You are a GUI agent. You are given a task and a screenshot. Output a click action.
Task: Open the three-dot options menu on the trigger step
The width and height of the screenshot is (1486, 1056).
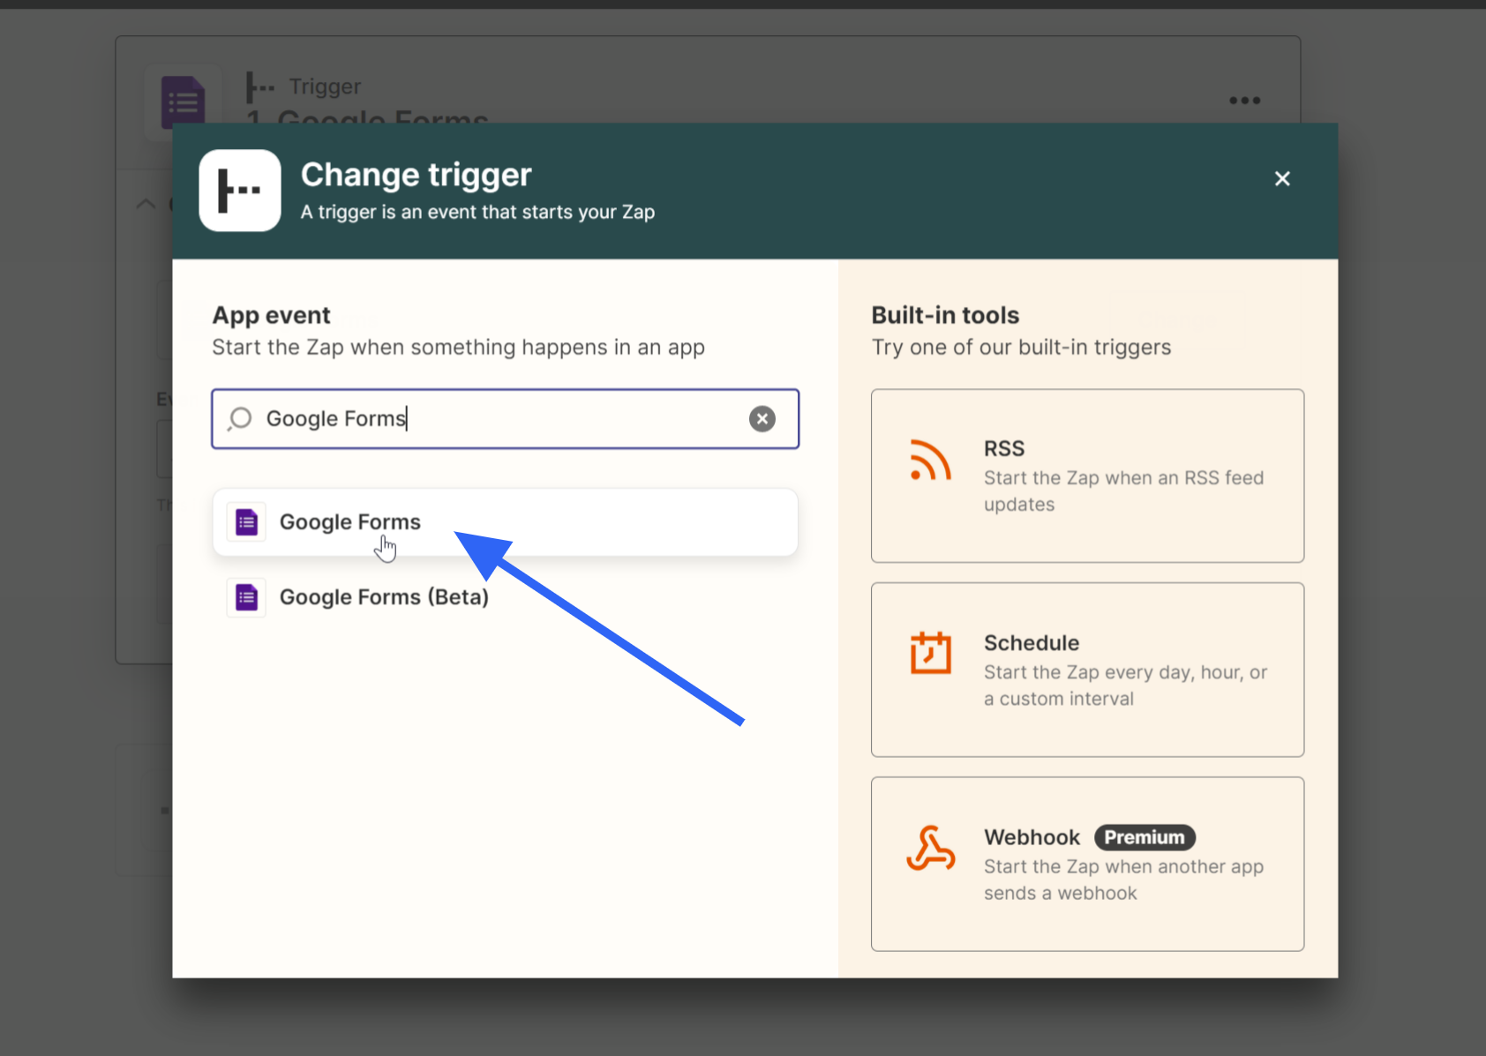[1244, 100]
